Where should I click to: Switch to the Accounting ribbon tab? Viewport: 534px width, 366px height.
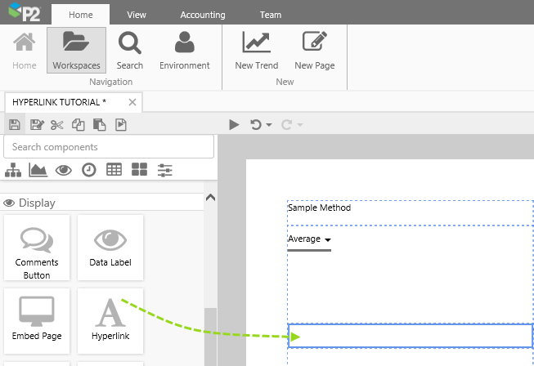pyautogui.click(x=204, y=15)
